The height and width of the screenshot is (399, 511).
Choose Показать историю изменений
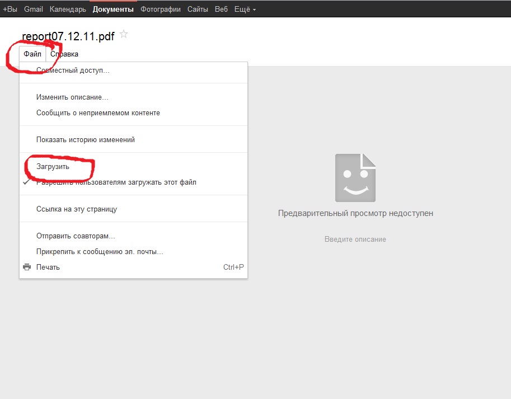coord(134,140)
